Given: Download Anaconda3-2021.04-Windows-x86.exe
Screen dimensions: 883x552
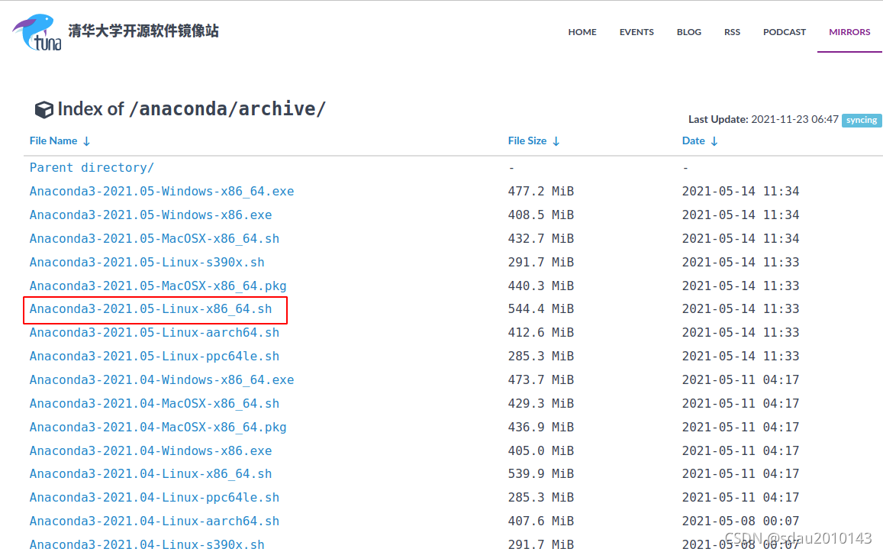Looking at the screenshot, I should [150, 450].
